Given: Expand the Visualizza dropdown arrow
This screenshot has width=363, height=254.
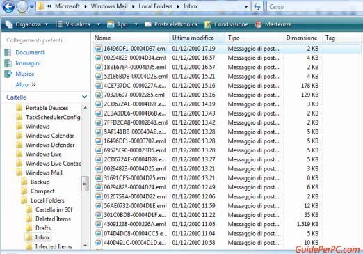Looking at the screenshot, I should click(98, 24).
